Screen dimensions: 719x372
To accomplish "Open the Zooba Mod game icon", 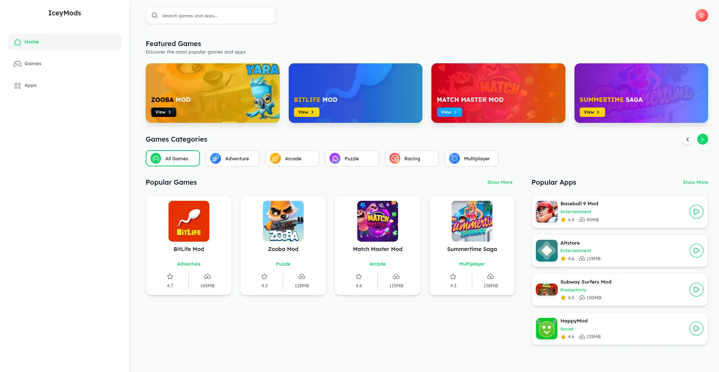I will pyautogui.click(x=283, y=221).
